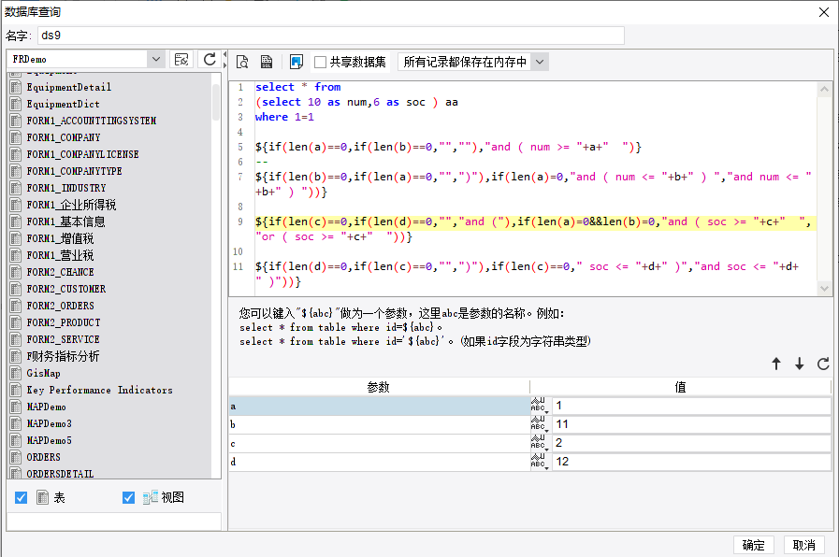The height and width of the screenshot is (557, 839).
Task: Select the FORM1_ACCOUNTTINGSYSTEM table
Action: tap(92, 121)
